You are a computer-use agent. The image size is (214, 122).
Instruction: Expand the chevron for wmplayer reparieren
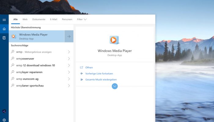69,72
